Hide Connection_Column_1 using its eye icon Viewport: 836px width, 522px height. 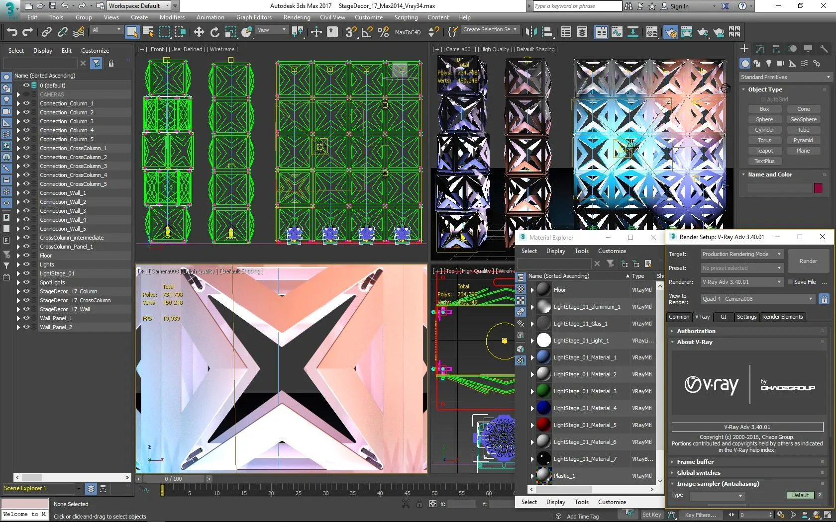click(26, 103)
